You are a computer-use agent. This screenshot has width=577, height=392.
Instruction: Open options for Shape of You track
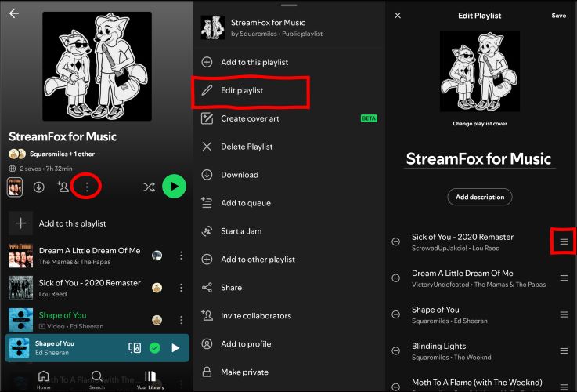tap(181, 320)
